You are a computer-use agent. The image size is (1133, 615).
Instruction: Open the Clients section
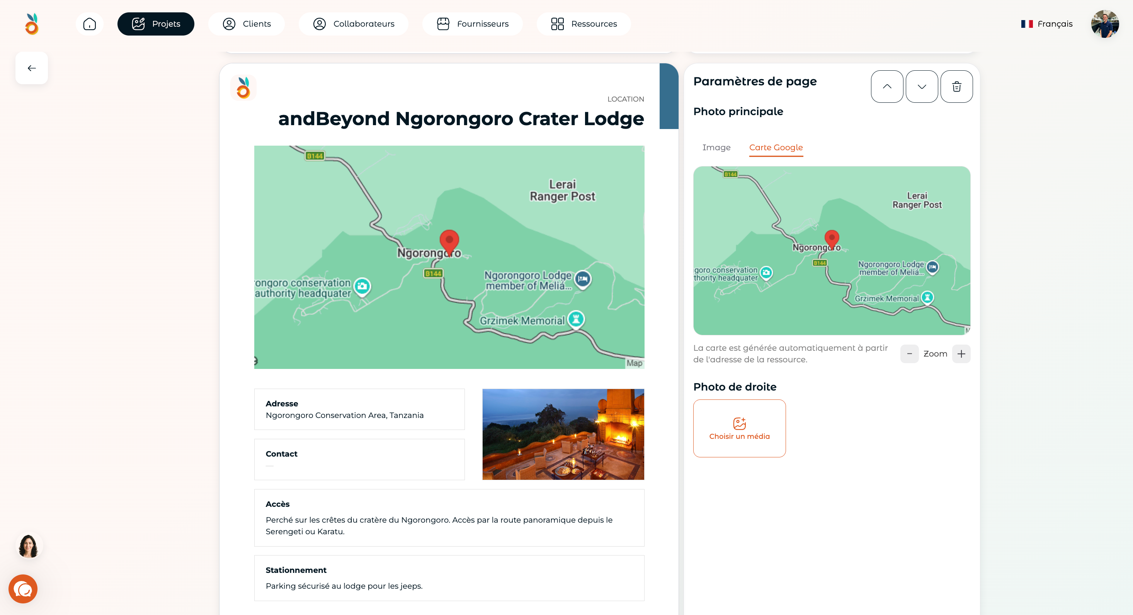pyautogui.click(x=246, y=24)
